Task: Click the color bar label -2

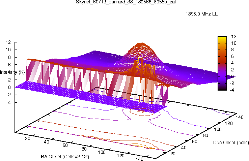Action: click(232, 83)
